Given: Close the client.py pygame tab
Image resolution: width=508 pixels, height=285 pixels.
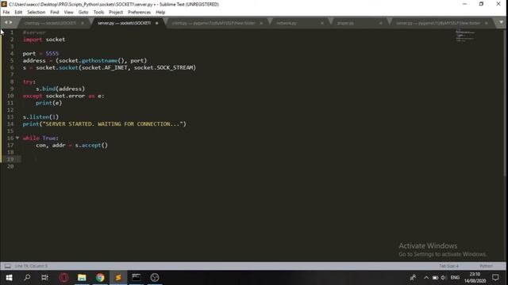Looking at the screenshot, I should coord(261,23).
